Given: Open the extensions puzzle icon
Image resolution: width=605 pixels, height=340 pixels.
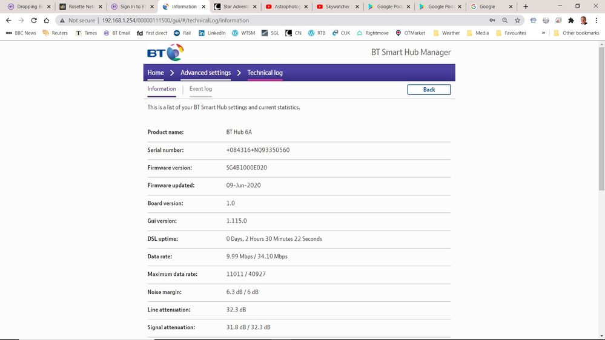Looking at the screenshot, I should 570,20.
